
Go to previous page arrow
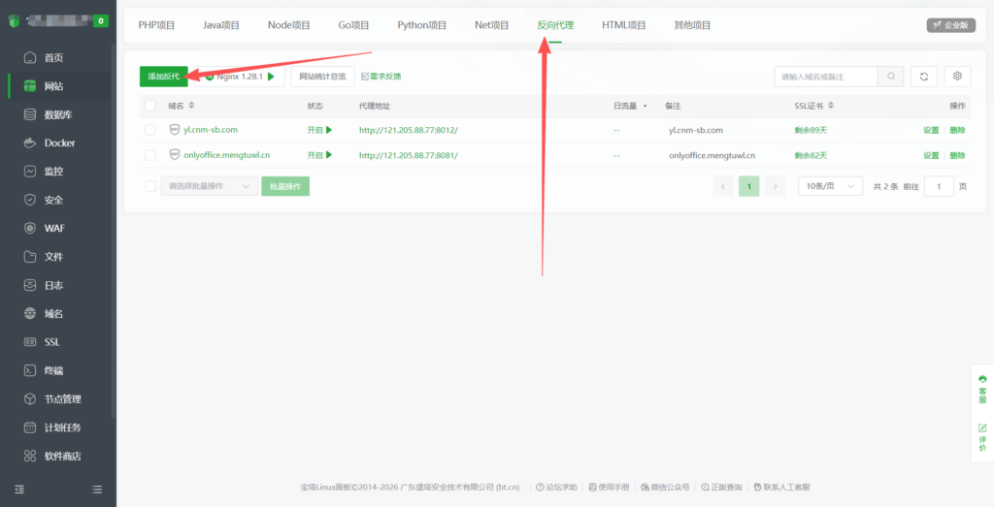pyautogui.click(x=723, y=186)
